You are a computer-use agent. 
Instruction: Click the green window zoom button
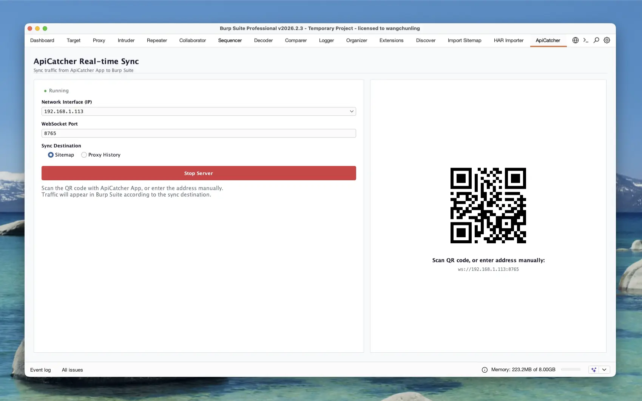tap(45, 29)
